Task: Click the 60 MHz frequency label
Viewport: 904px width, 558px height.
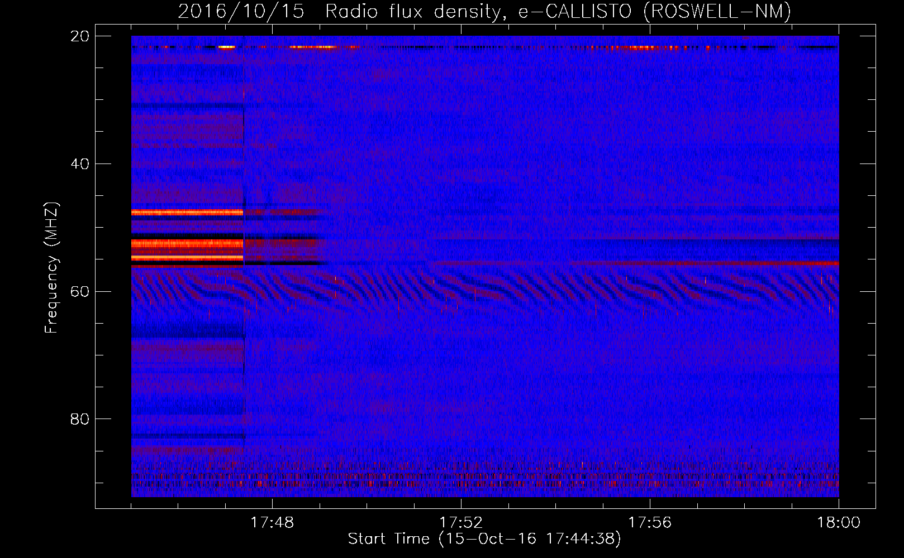Action: pos(80,291)
